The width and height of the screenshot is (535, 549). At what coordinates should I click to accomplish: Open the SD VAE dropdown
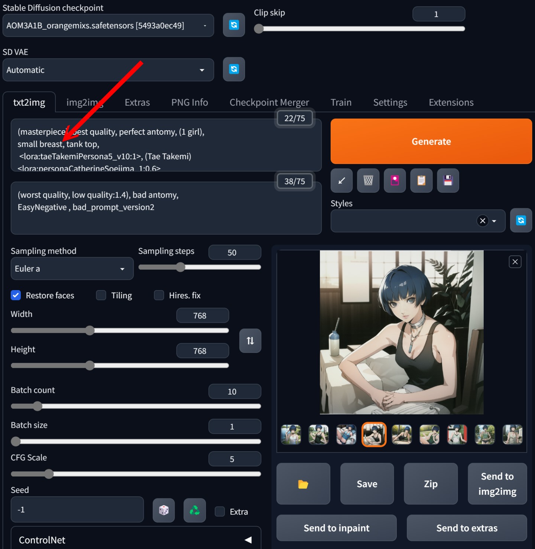[x=108, y=70]
